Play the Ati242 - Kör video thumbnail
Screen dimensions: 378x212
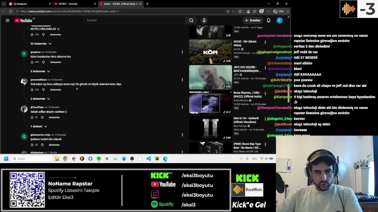[211, 52]
